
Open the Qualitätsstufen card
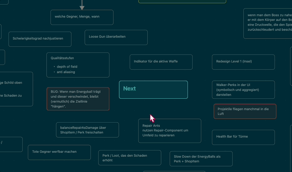78,65
